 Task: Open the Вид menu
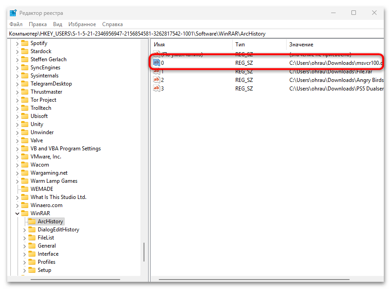(57, 24)
